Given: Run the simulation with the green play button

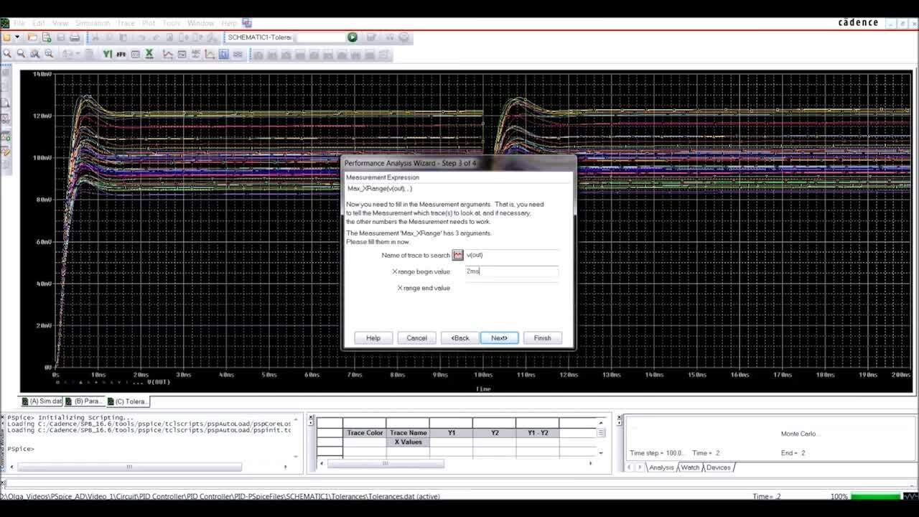Looking at the screenshot, I should pyautogui.click(x=352, y=37).
